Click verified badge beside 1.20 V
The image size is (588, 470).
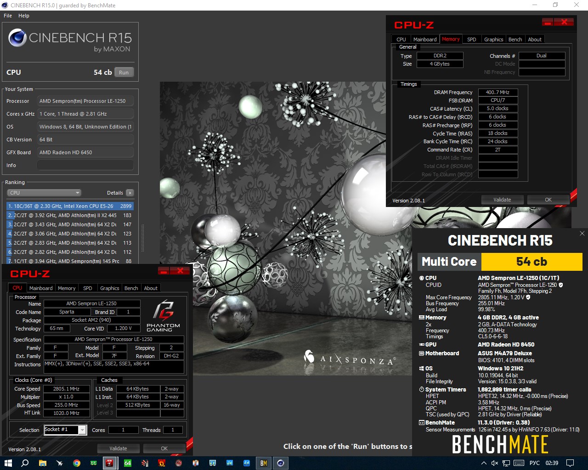(x=528, y=297)
